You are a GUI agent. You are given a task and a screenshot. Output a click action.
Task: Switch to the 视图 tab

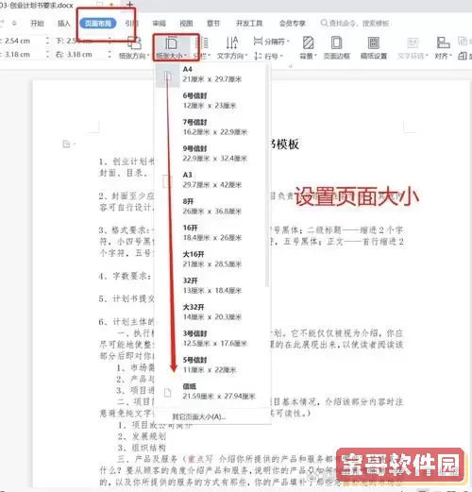[x=186, y=23]
